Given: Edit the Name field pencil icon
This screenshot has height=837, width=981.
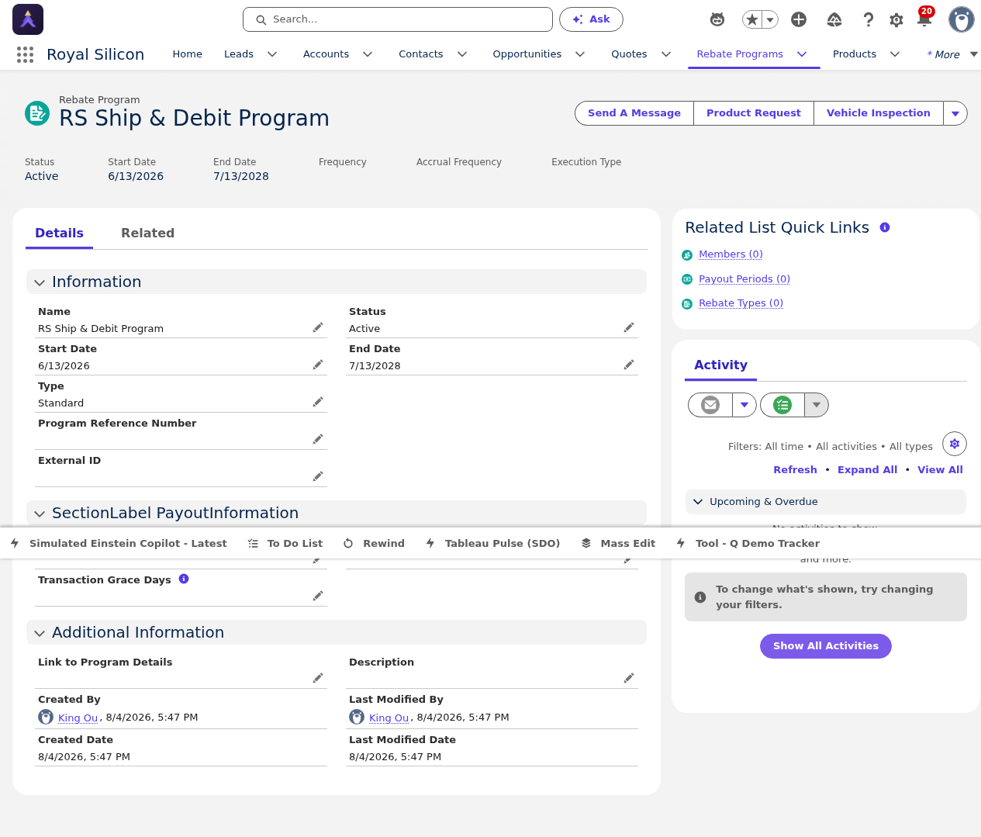Looking at the screenshot, I should tap(318, 328).
